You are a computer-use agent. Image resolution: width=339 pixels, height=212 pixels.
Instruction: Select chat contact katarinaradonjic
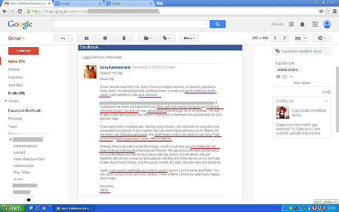25,146
